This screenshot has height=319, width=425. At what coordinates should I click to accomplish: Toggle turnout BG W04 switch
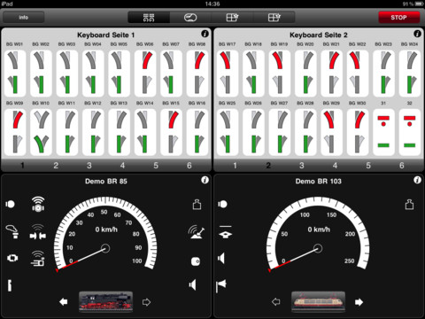point(93,74)
